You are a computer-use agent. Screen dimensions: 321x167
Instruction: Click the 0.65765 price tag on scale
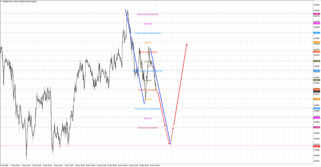317,14
